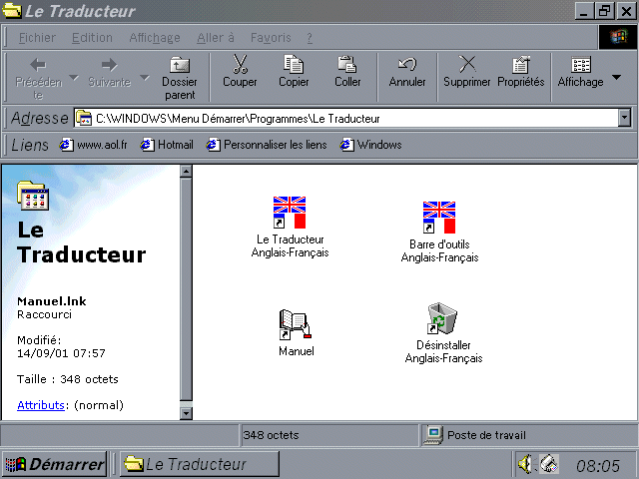639x479 pixels.
Task: Click the 14/09/01 07:57 modified date
Action: (x=61, y=353)
